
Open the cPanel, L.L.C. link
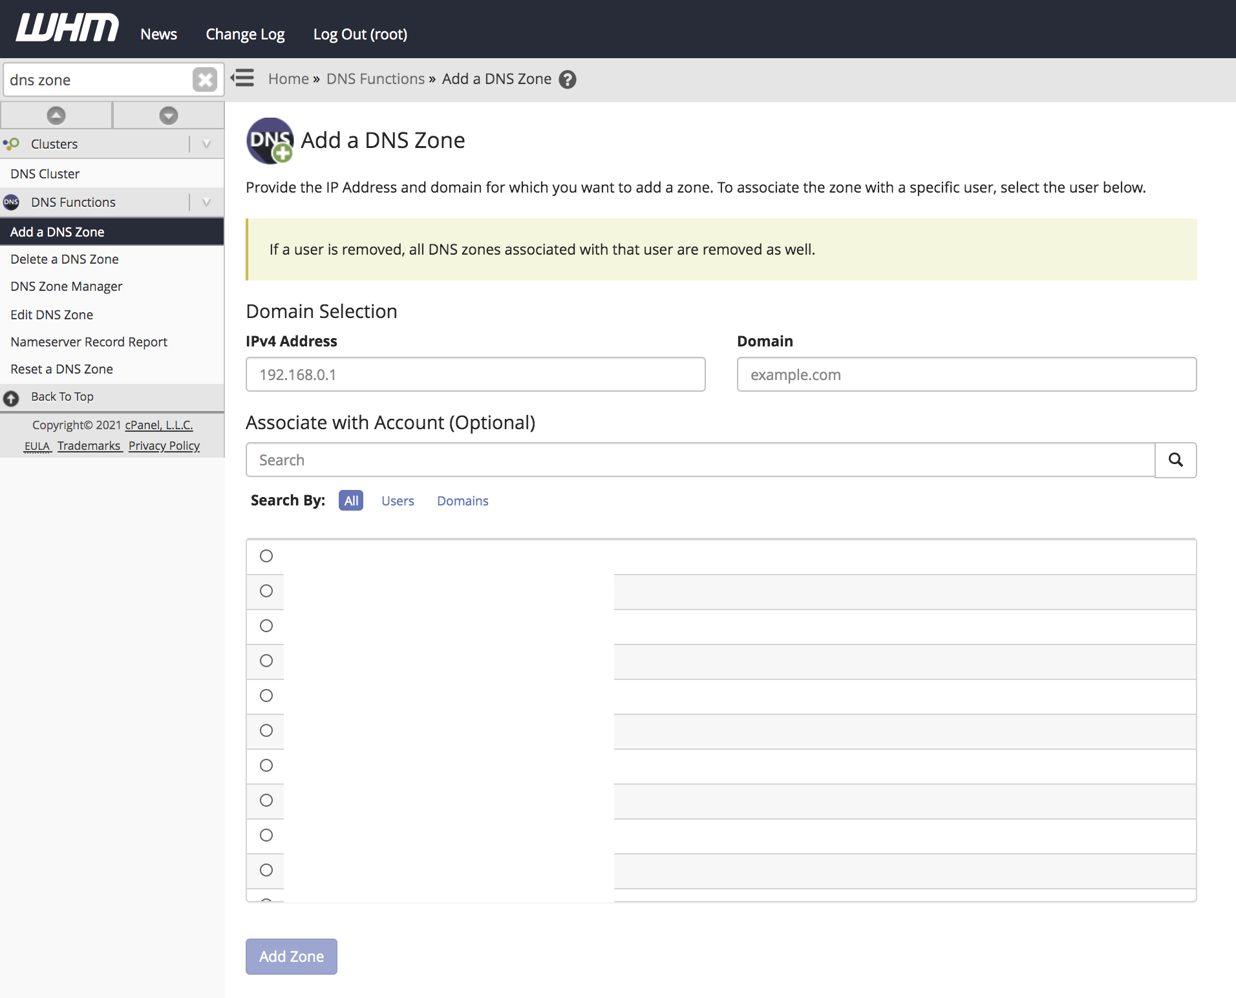(x=159, y=425)
